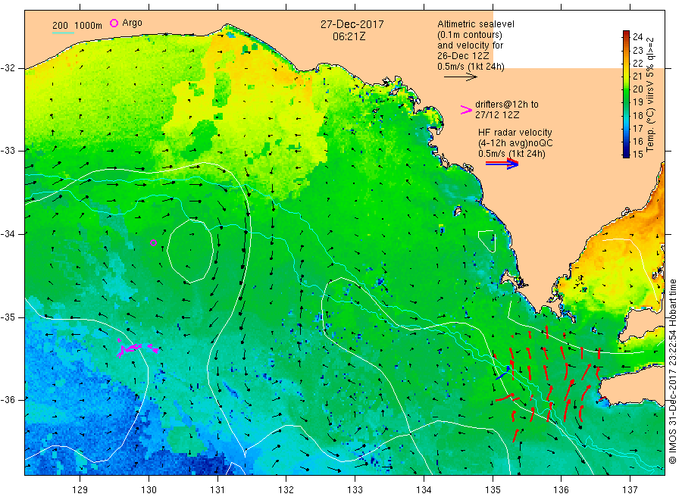The height and width of the screenshot is (500, 682).
Task: Click the '18' color bar tick label
Action: pyautogui.click(x=637, y=116)
